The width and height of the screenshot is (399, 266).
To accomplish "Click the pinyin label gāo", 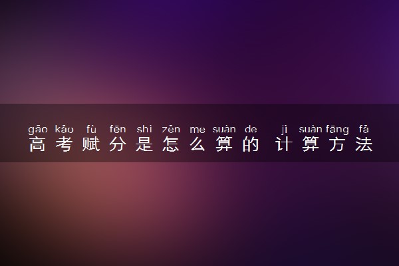I will coord(38,130).
